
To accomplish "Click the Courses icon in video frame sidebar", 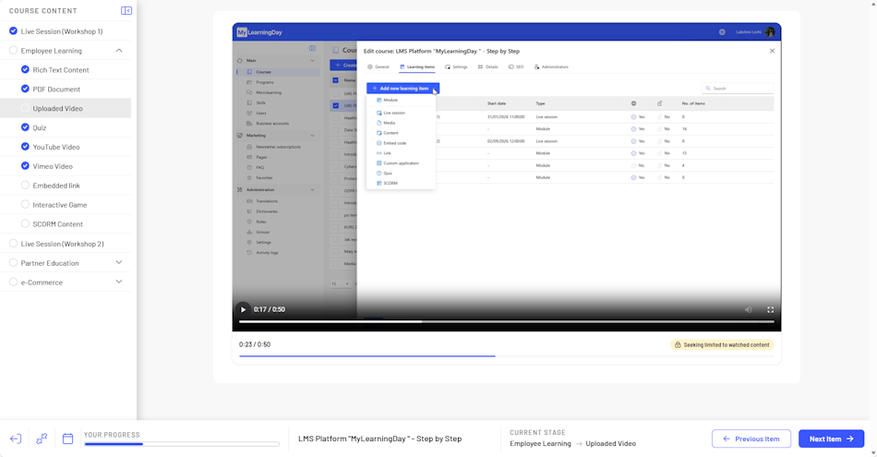I will tap(249, 72).
